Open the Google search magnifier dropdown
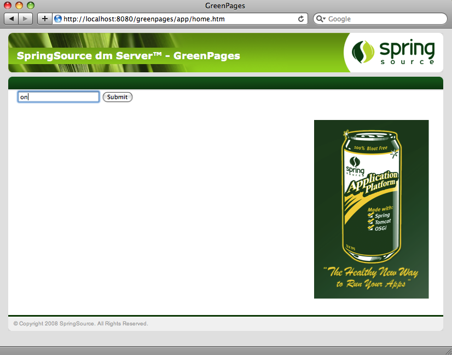The image size is (452, 355). click(321, 19)
